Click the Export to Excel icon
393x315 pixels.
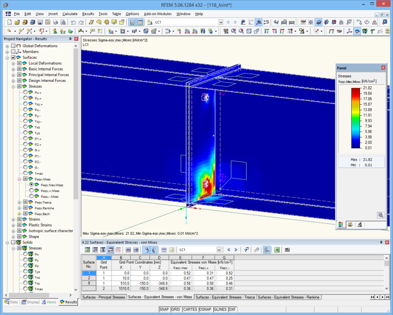(x=277, y=250)
